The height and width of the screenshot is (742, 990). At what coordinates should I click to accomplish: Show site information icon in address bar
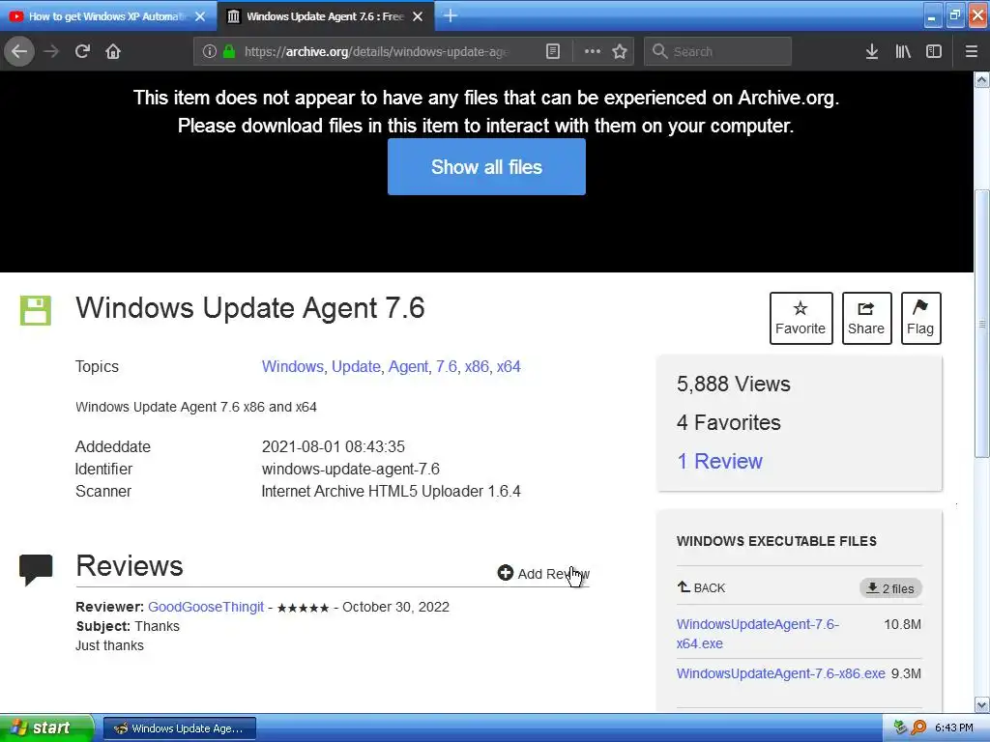click(x=210, y=51)
